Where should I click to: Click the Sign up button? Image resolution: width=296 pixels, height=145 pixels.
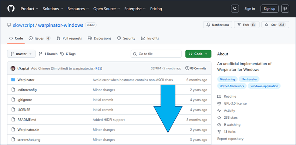269,9
